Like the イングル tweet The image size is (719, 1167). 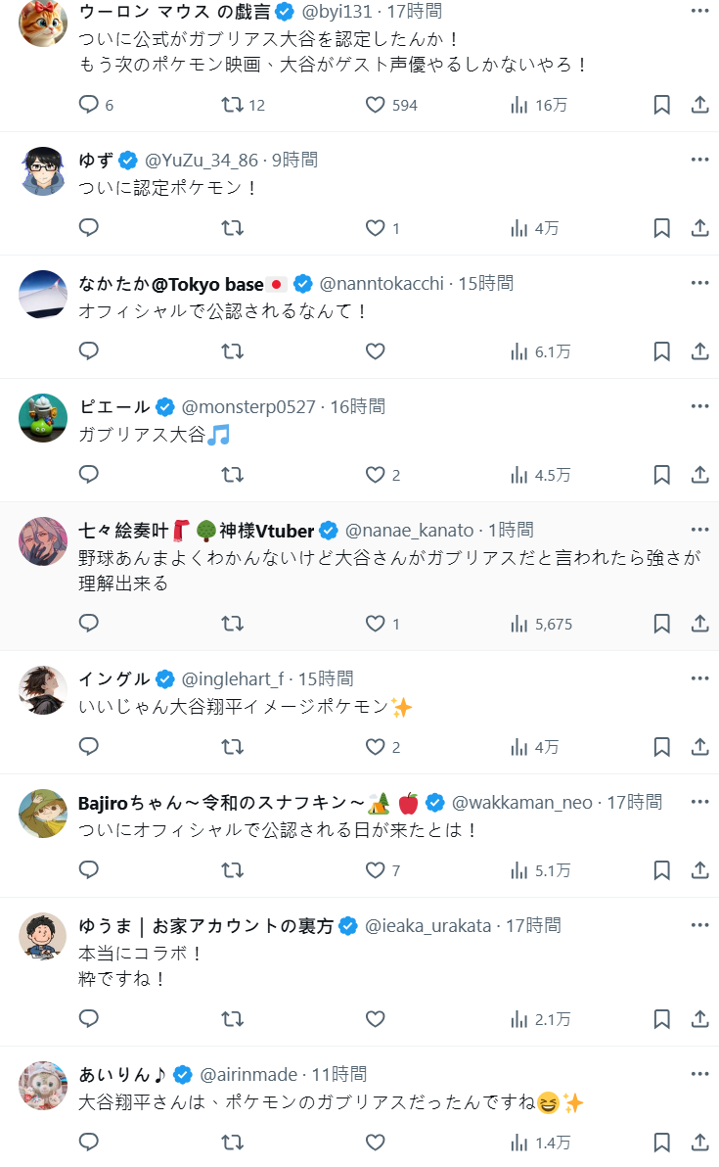[375, 747]
